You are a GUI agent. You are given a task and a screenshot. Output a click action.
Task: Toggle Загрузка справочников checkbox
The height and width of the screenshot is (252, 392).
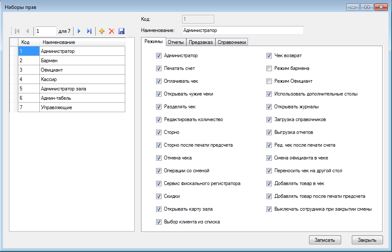point(269,120)
